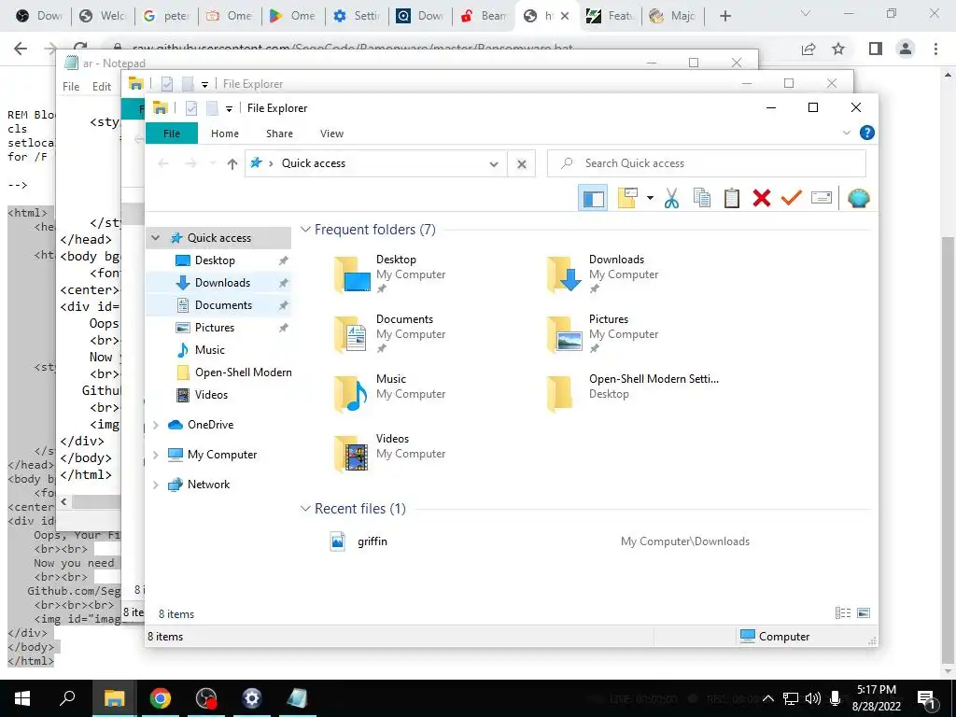Select Open-Shell Modern in navigation pane

243,373
